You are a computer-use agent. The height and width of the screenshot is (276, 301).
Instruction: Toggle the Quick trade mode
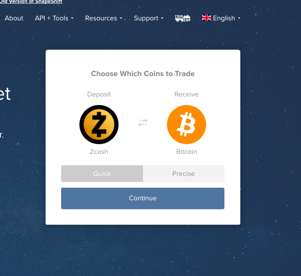point(102,173)
